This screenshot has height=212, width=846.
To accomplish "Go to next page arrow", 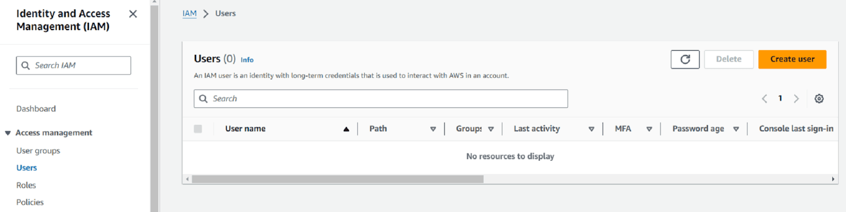I will pyautogui.click(x=796, y=99).
